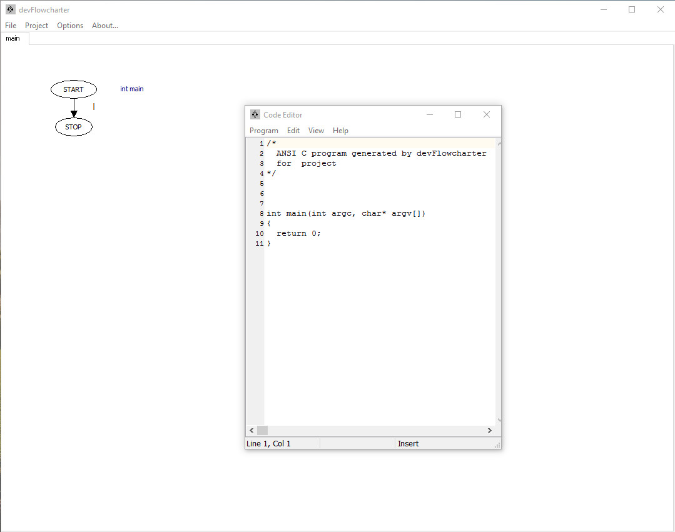
Task: Click the 'return 0;' code line
Action: click(x=298, y=233)
